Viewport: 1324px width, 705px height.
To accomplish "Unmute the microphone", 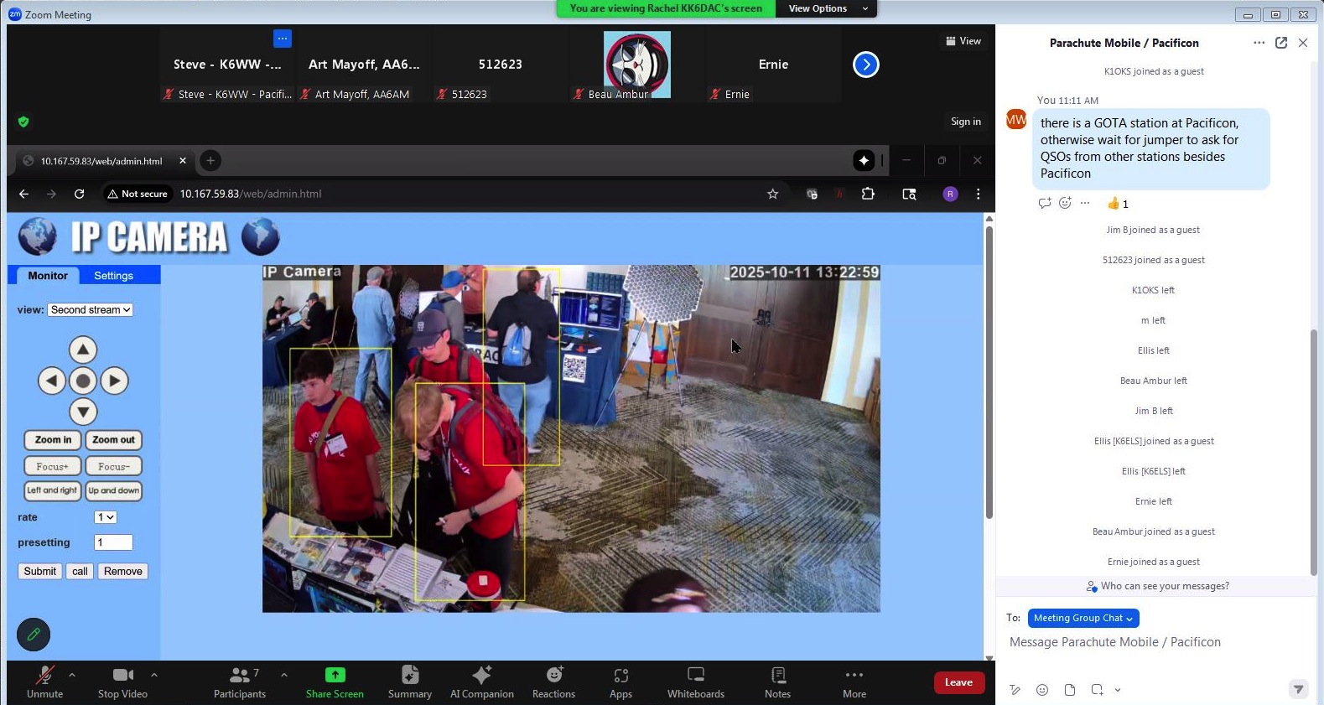I will tap(44, 682).
